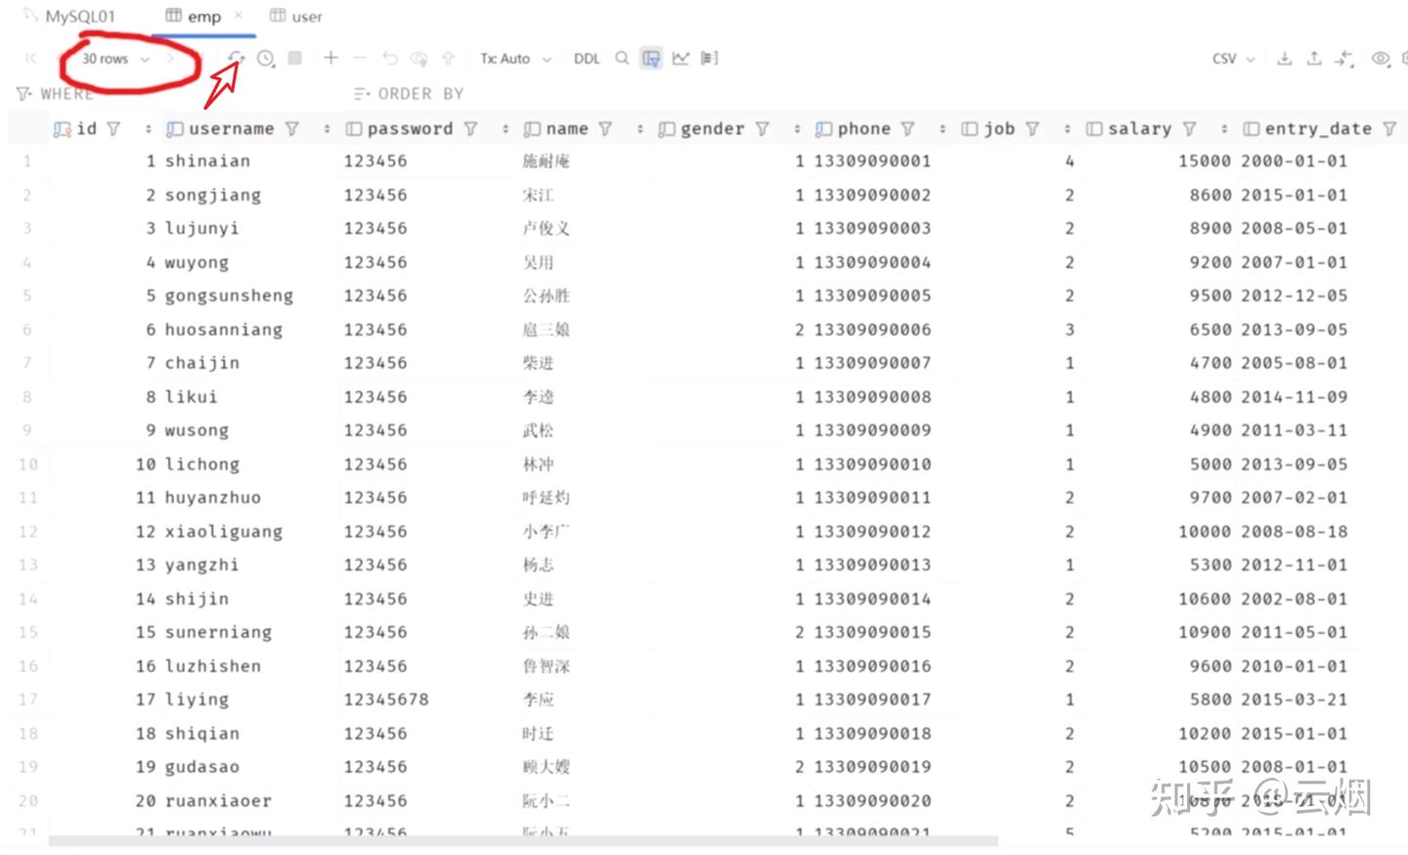Open the DDL view of the table

coord(586,59)
